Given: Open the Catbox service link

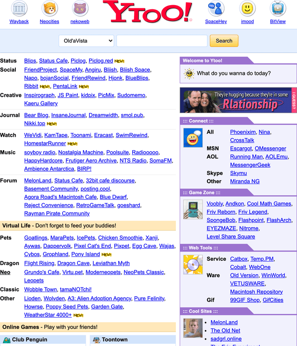Looking at the screenshot, I should pyautogui.click(x=239, y=259).
